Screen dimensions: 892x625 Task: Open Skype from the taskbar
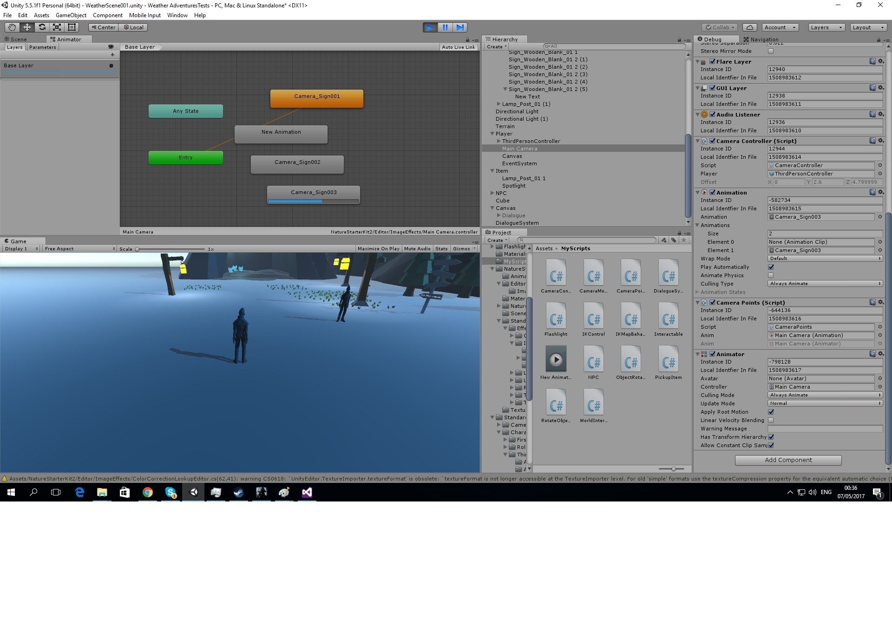171,492
